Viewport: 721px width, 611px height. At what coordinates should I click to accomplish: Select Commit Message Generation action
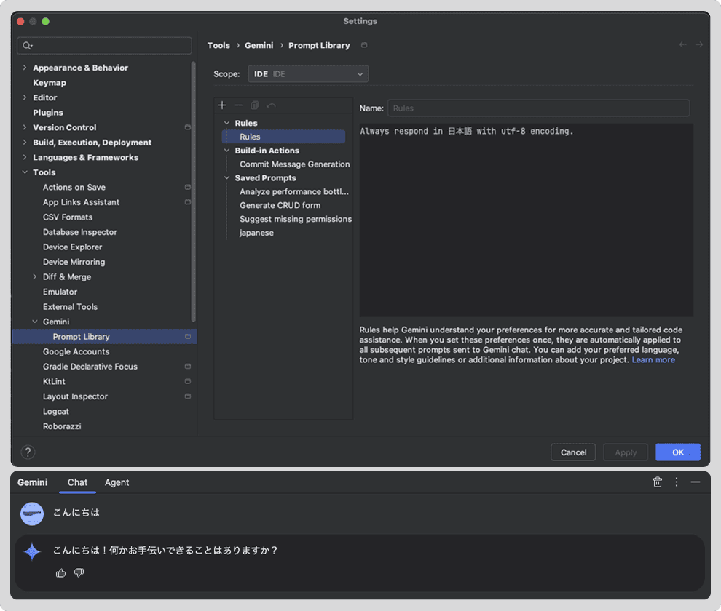coord(295,164)
